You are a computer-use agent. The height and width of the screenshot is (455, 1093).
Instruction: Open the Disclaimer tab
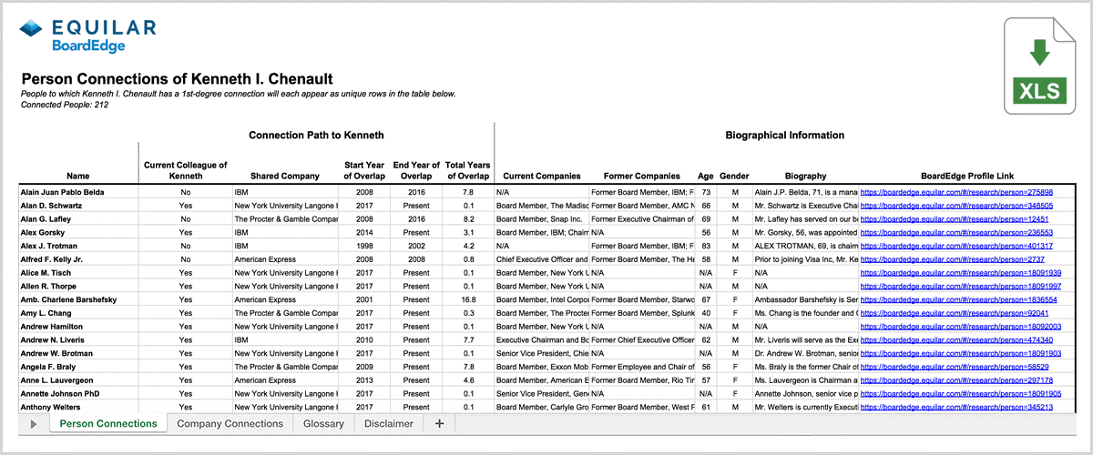(389, 423)
